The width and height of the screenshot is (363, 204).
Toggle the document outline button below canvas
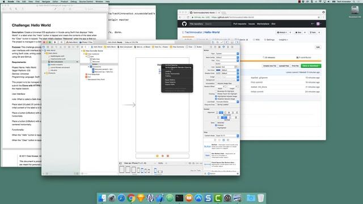121,163
